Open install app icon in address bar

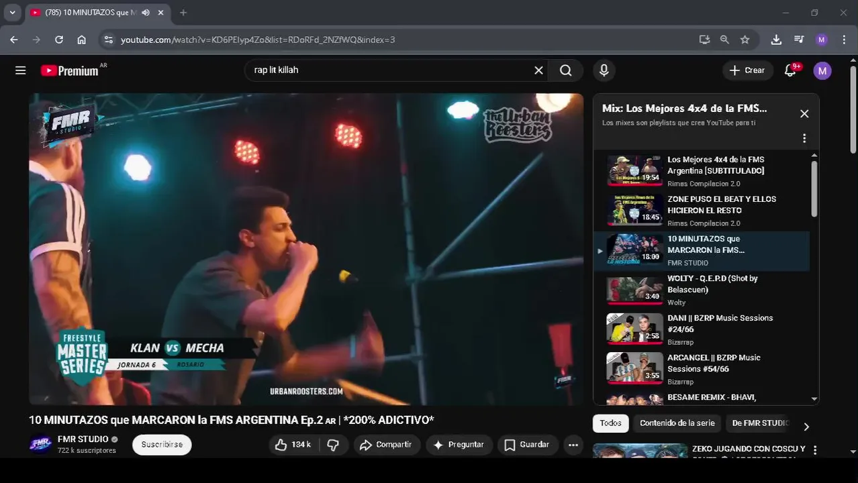(x=704, y=40)
